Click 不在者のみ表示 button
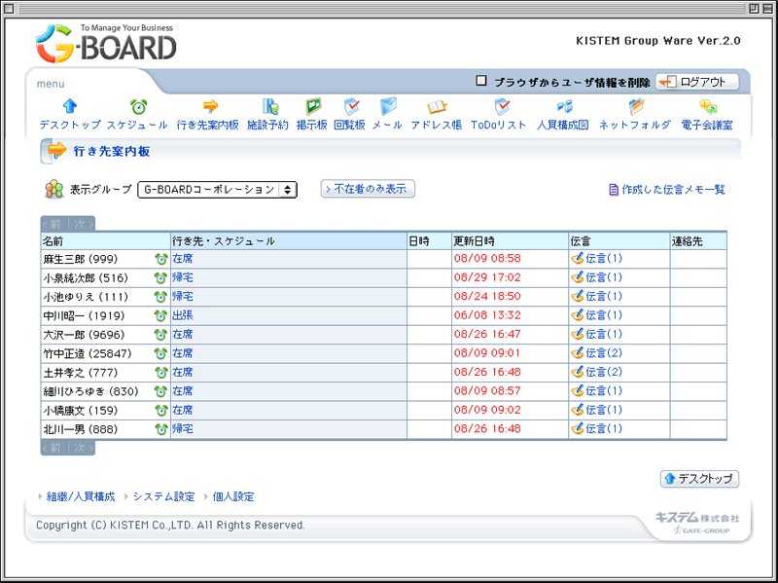Screen dimensions: 778x583 (x=368, y=189)
